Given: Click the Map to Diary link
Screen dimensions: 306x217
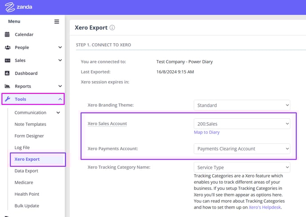Looking at the screenshot, I should pyautogui.click(x=207, y=133).
